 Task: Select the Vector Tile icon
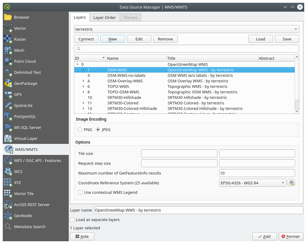click(8, 194)
